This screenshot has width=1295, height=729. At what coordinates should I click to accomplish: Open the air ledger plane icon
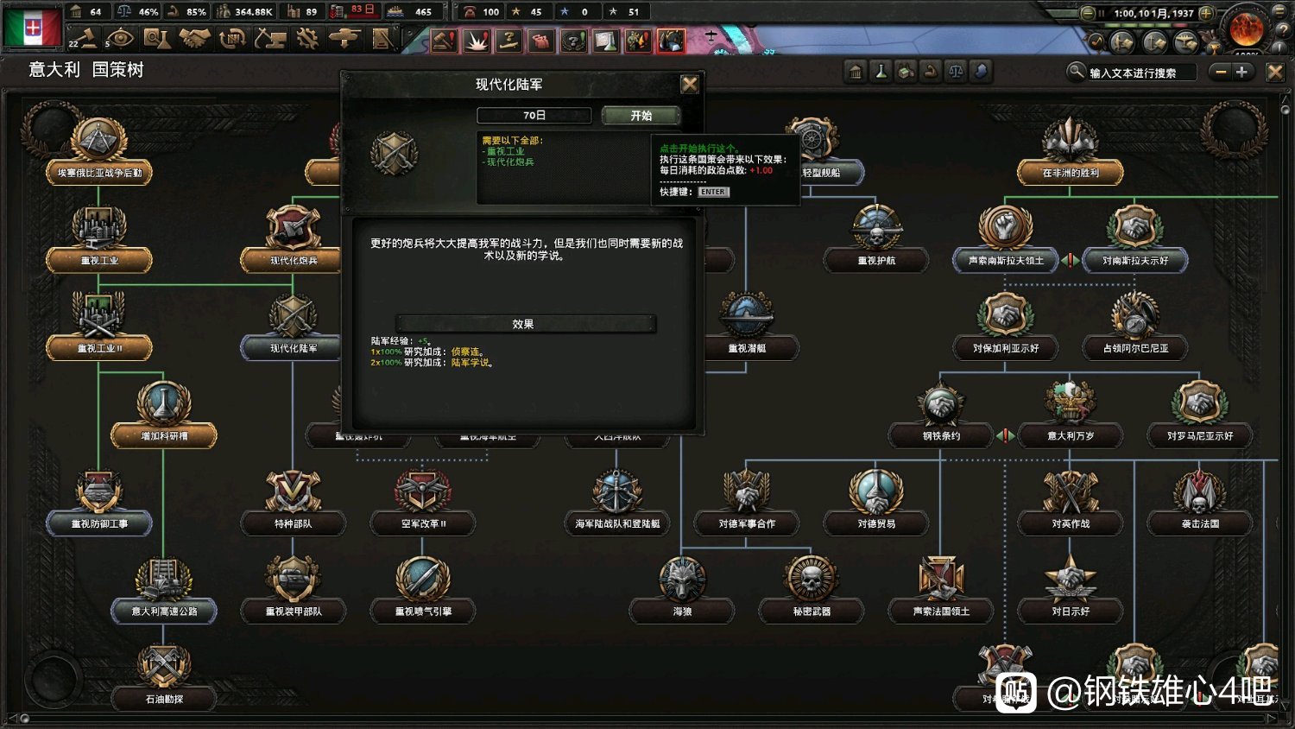(x=1186, y=42)
